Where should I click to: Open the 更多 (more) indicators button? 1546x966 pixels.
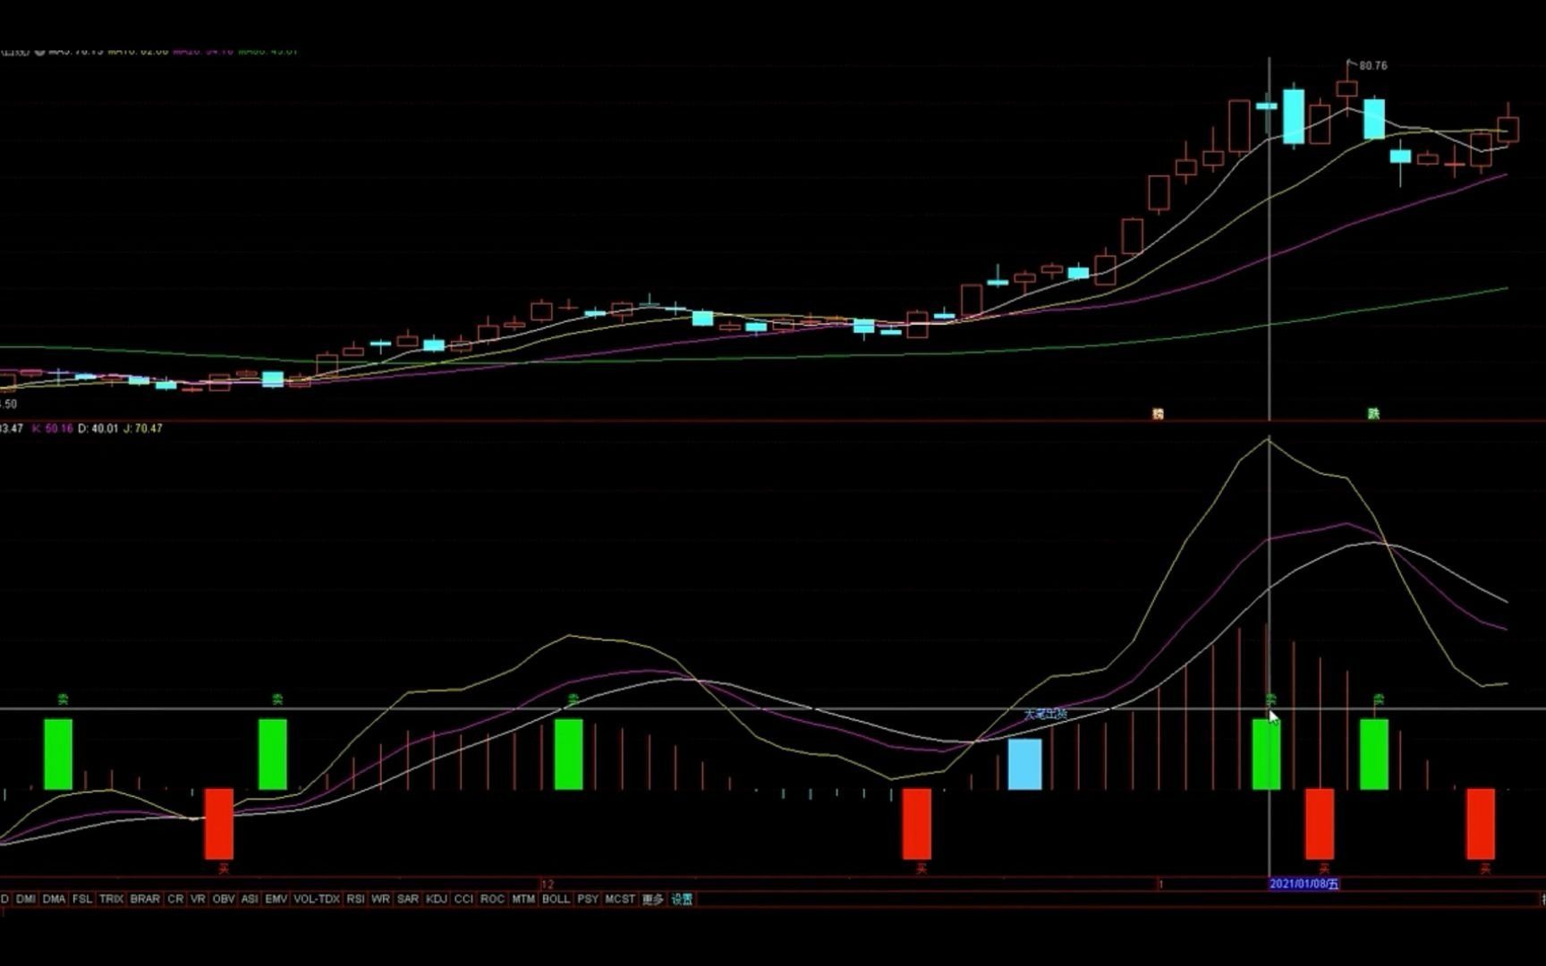click(653, 899)
